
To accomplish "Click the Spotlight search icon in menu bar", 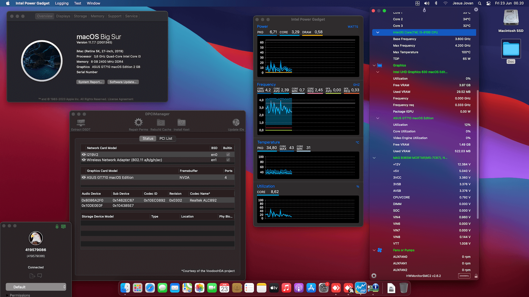I will 480,3.
